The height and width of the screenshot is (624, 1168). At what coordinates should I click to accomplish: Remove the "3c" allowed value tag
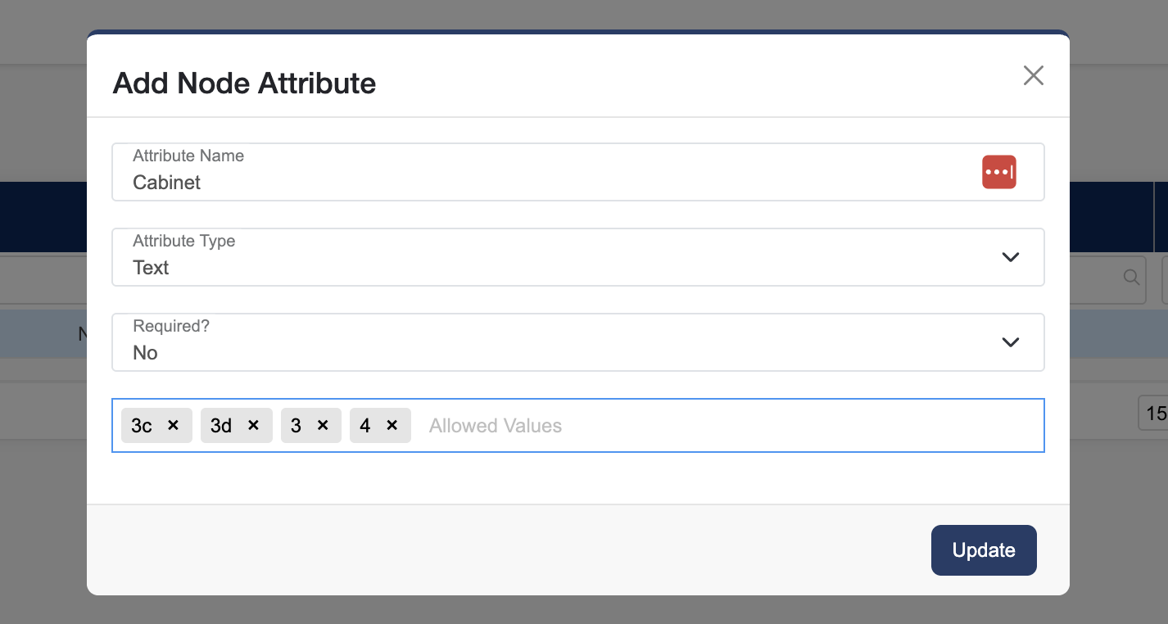click(x=173, y=425)
